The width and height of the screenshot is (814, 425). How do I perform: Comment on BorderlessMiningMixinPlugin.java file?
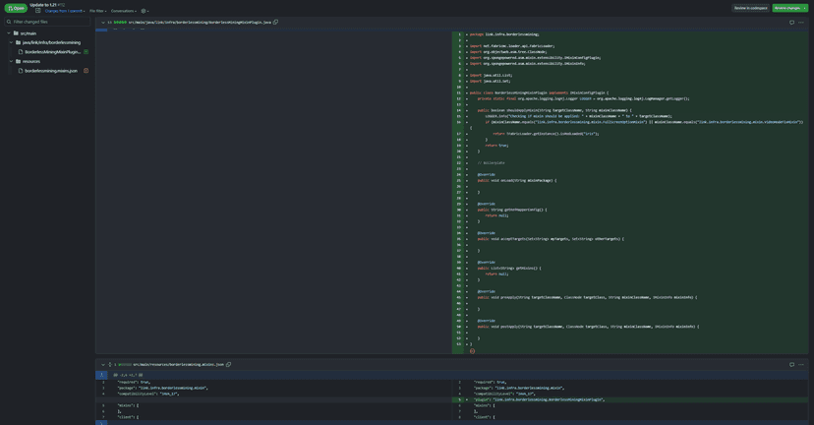coord(791,23)
